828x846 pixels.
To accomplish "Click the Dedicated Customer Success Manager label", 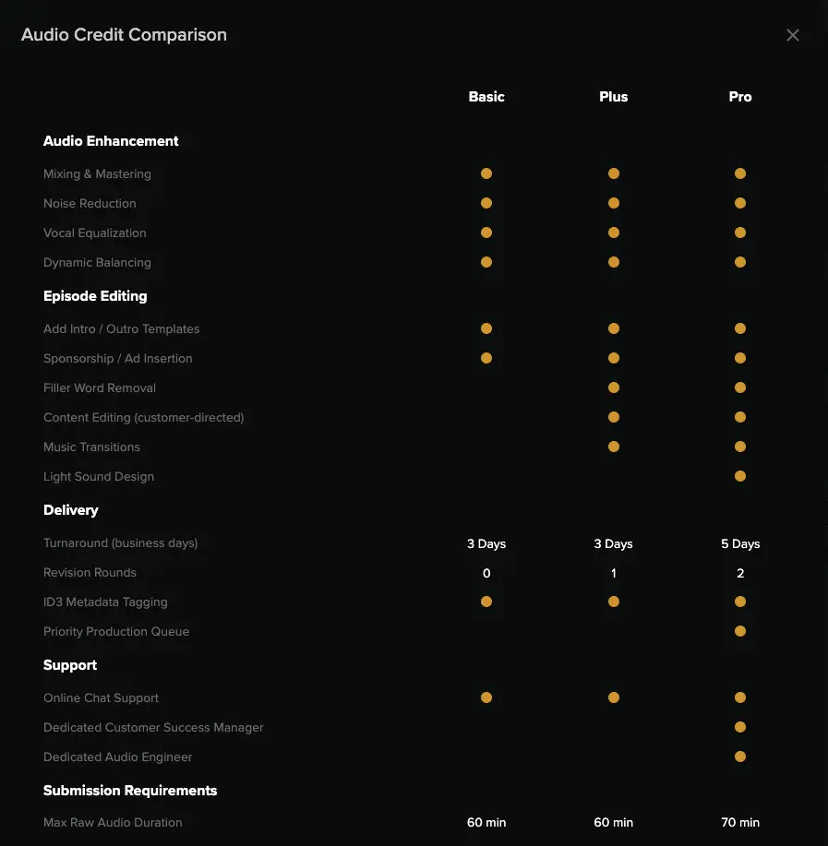I will pyautogui.click(x=153, y=727).
